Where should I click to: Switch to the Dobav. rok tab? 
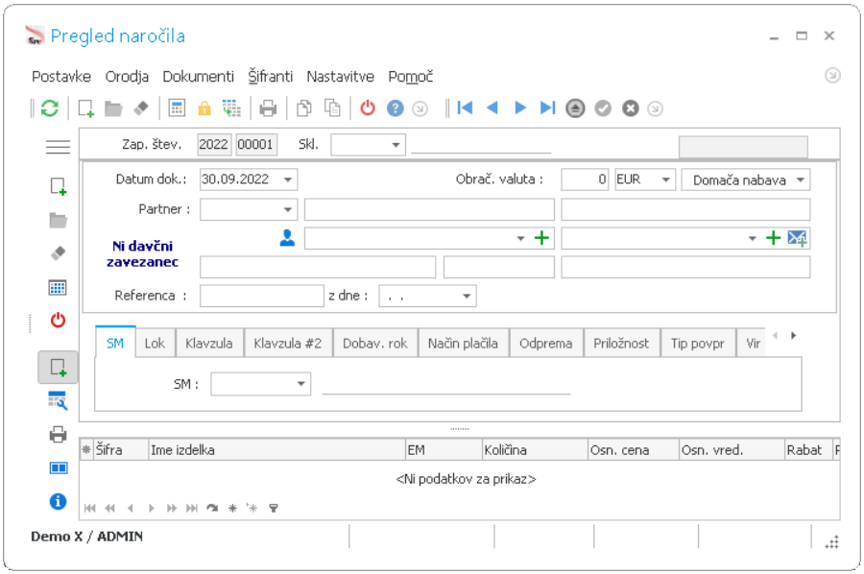coord(374,344)
